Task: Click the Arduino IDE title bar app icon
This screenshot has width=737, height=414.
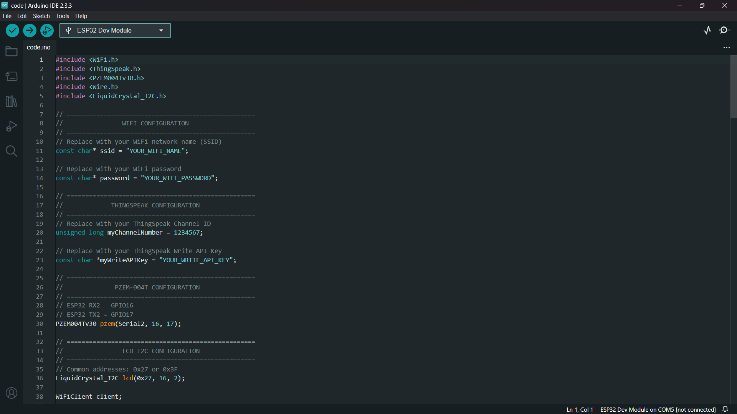Action: pyautogui.click(x=5, y=5)
